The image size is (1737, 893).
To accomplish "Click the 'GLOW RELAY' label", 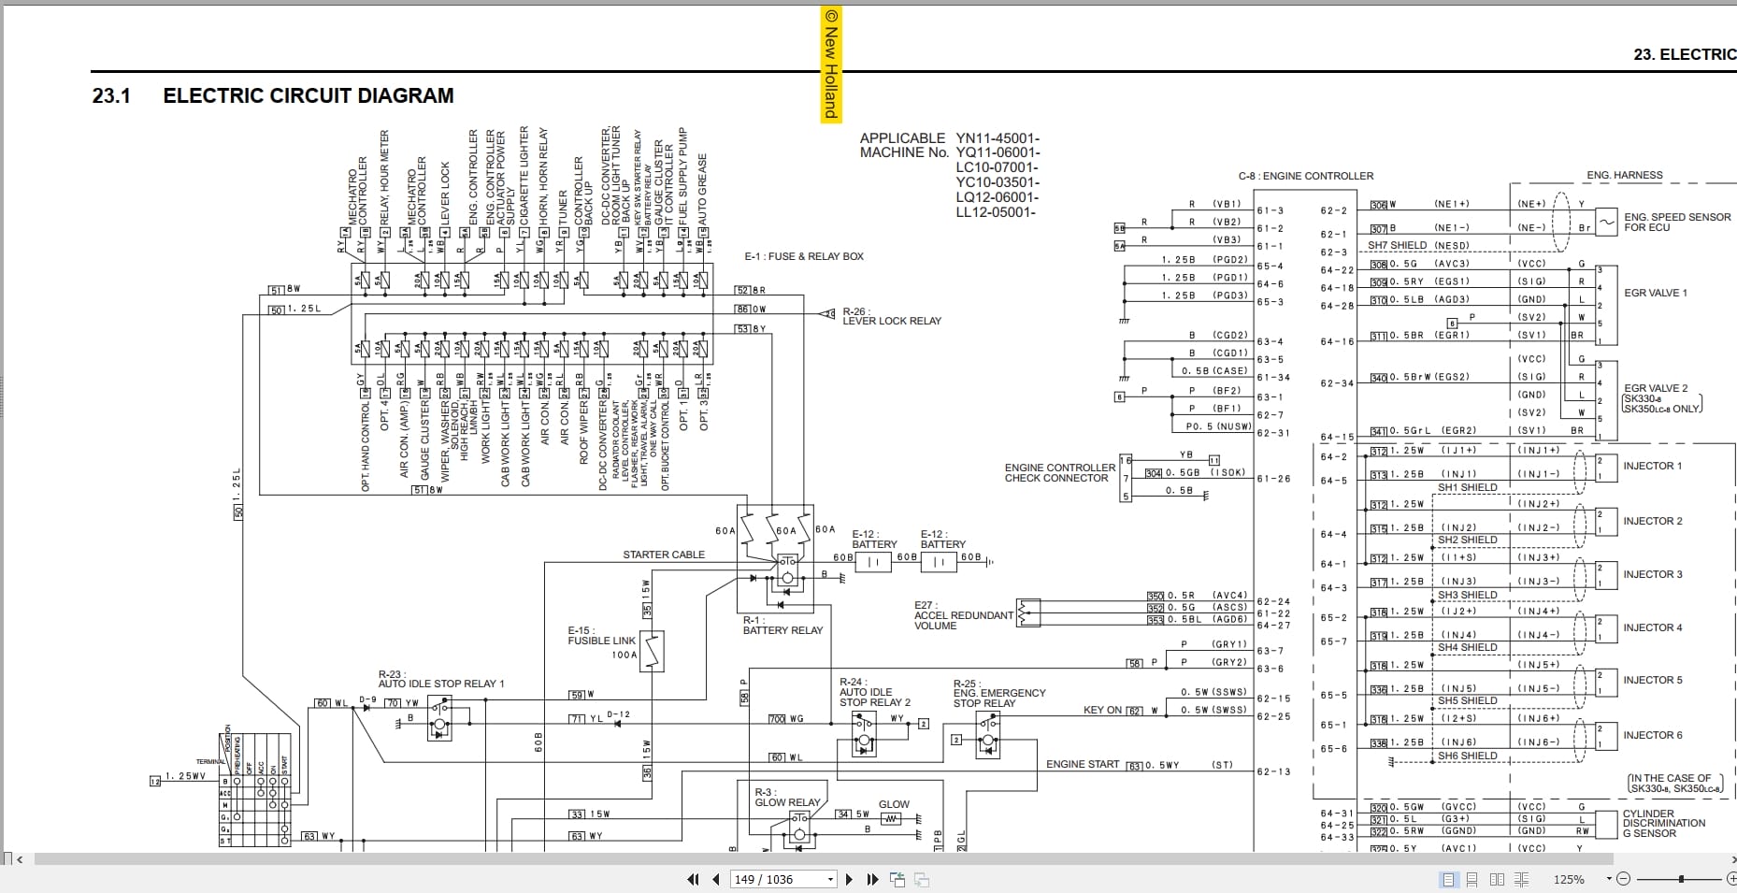I will 787,802.
